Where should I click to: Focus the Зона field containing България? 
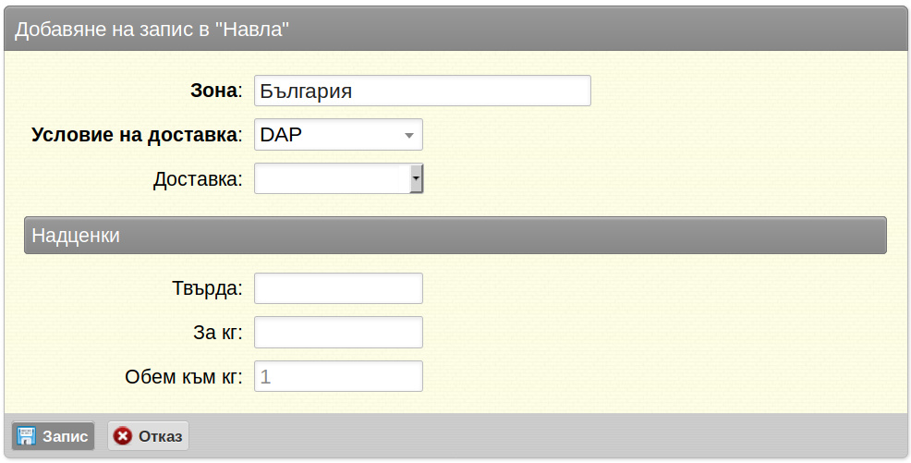(x=422, y=91)
